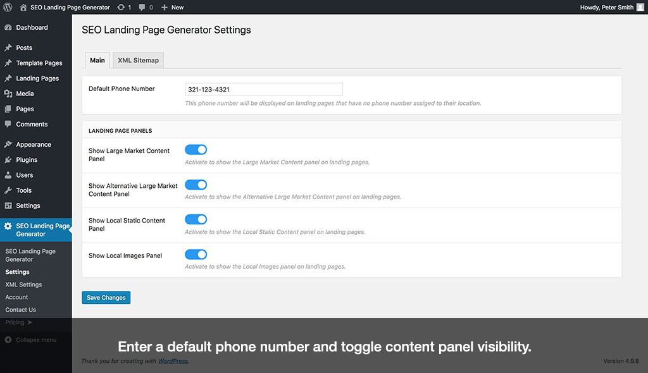Select the Appearance brush icon

9,144
